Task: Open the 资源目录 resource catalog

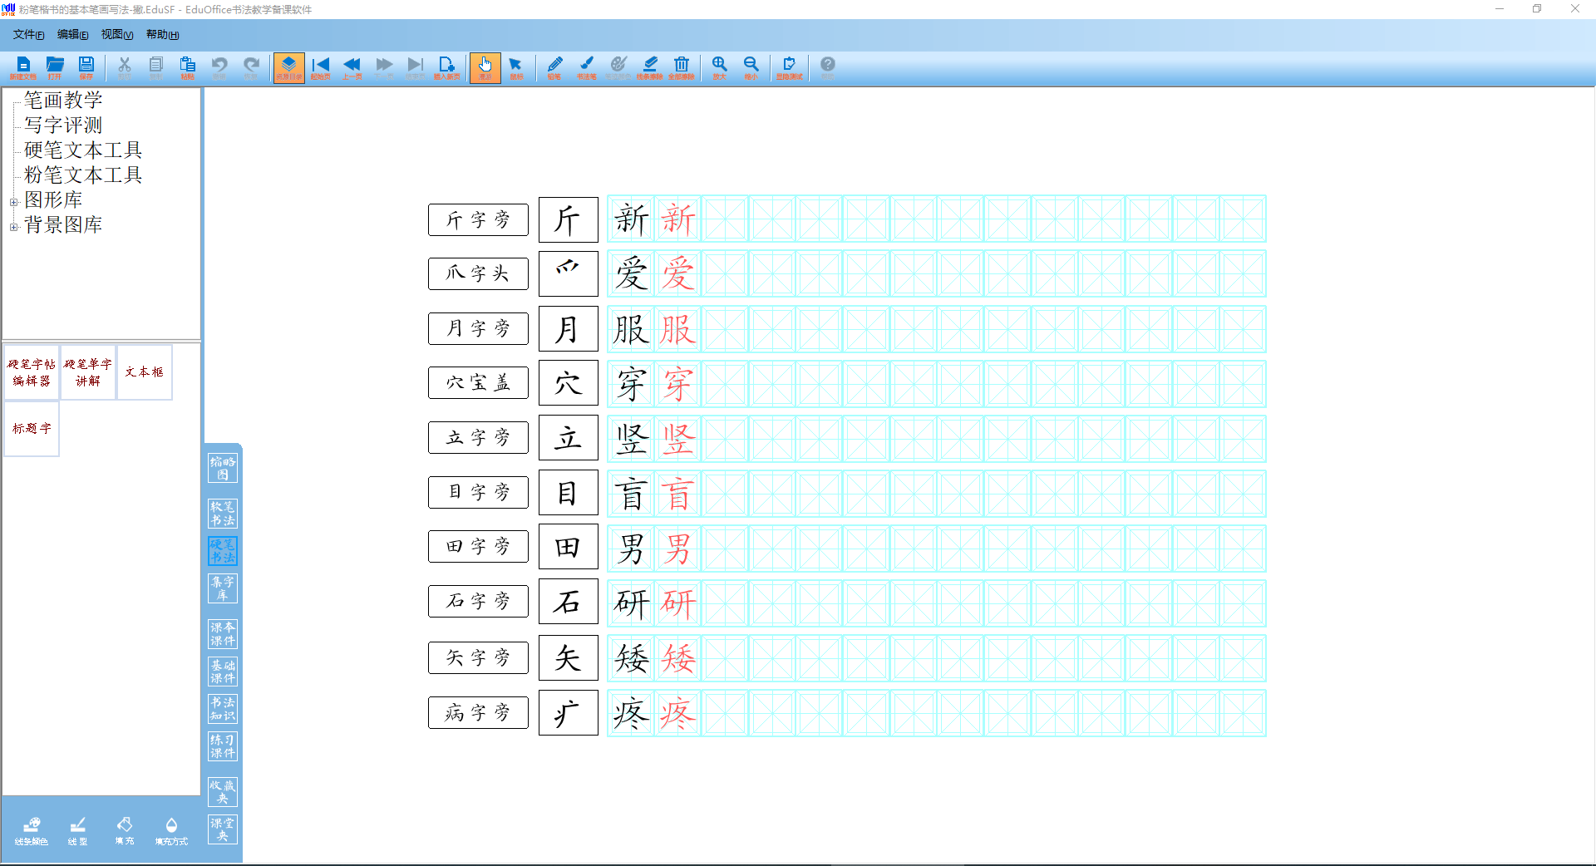Action: (288, 66)
